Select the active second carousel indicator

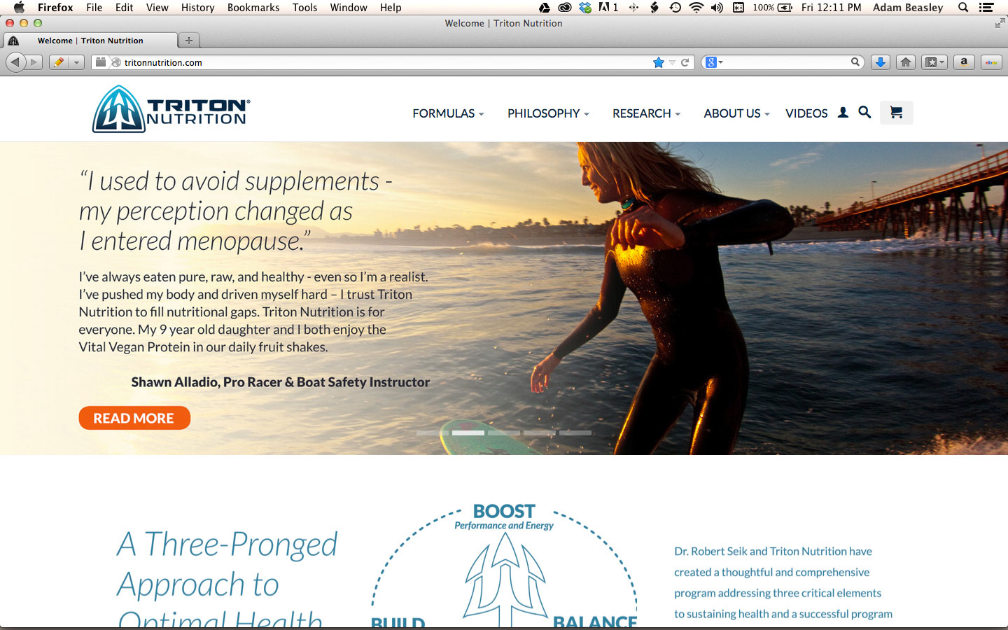468,433
